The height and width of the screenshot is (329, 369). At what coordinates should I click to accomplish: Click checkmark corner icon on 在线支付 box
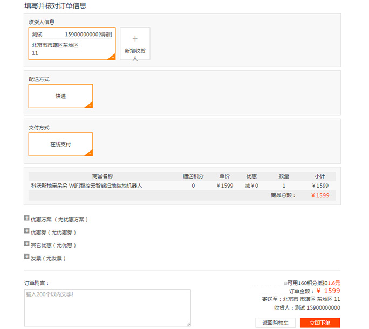point(89,153)
